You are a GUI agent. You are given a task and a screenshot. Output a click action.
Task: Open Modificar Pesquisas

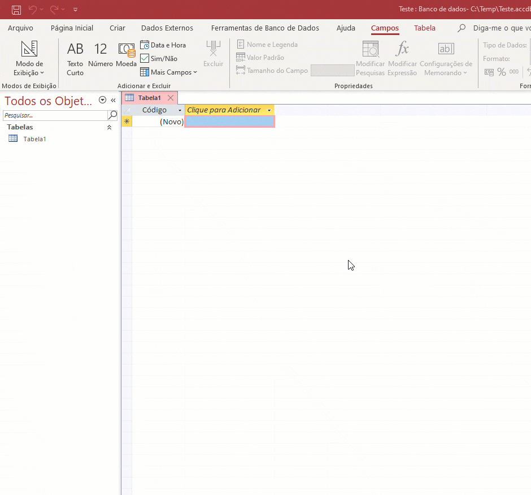(370, 57)
